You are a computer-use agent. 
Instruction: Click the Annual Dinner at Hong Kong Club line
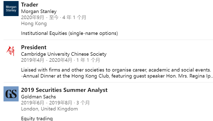point(117,76)
